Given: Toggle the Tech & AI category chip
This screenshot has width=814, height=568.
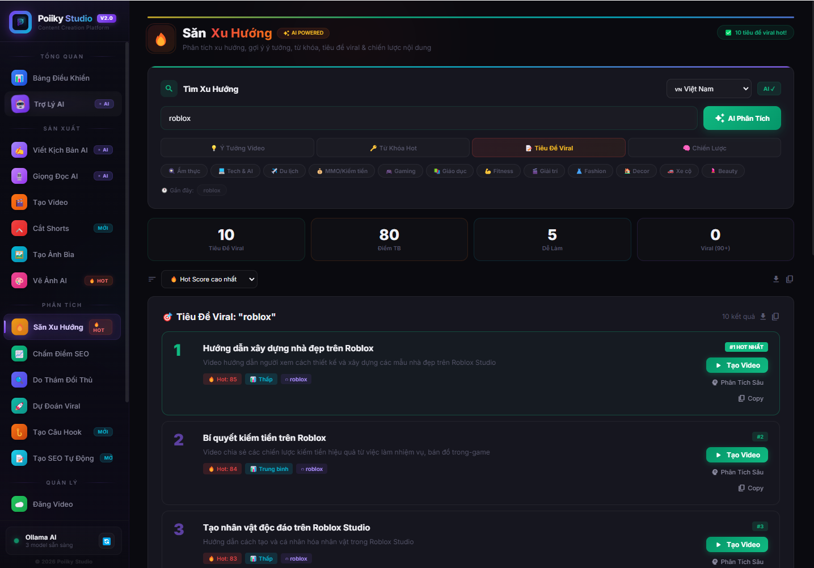Looking at the screenshot, I should (235, 171).
